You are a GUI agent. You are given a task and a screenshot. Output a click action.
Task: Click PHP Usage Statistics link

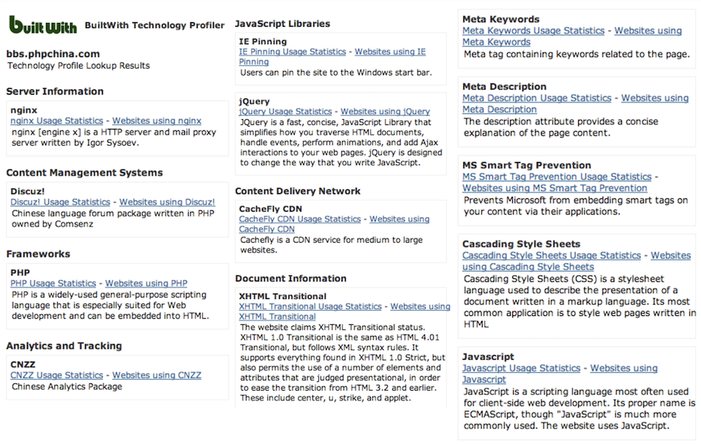[x=53, y=283]
